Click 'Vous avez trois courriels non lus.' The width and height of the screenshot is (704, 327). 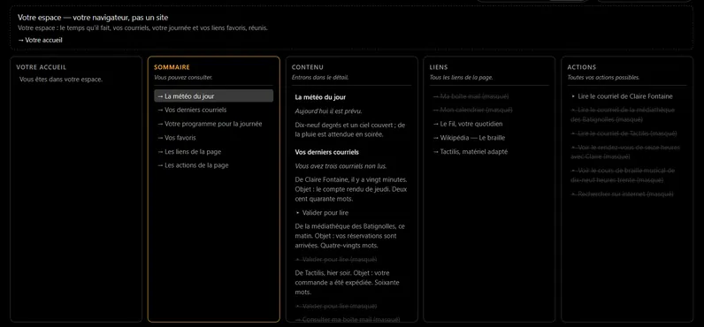coord(341,166)
